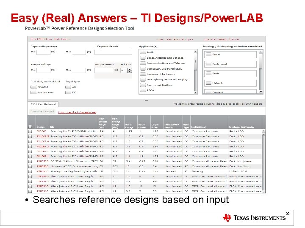Tick the Flyback topology checkbox

coord(208,83)
